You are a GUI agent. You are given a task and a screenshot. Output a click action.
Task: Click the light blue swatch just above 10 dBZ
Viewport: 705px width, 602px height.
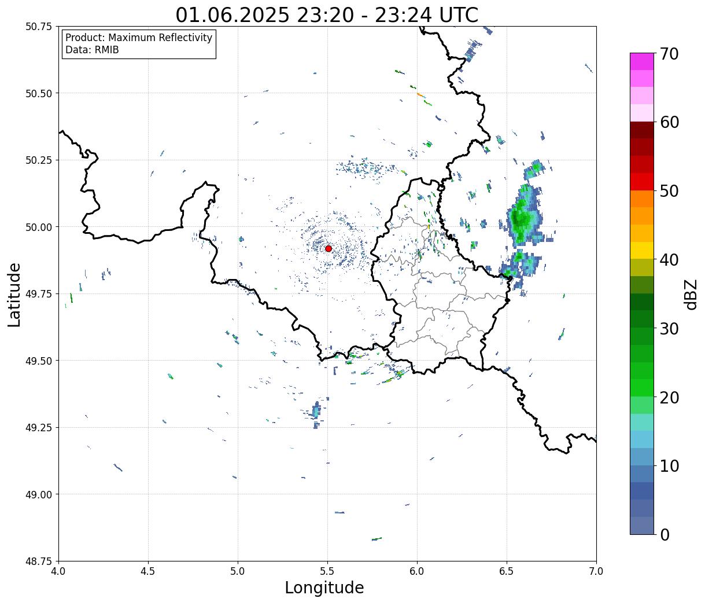coord(642,457)
